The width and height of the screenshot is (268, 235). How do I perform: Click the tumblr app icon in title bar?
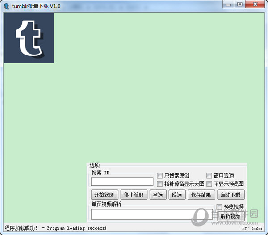(6, 6)
